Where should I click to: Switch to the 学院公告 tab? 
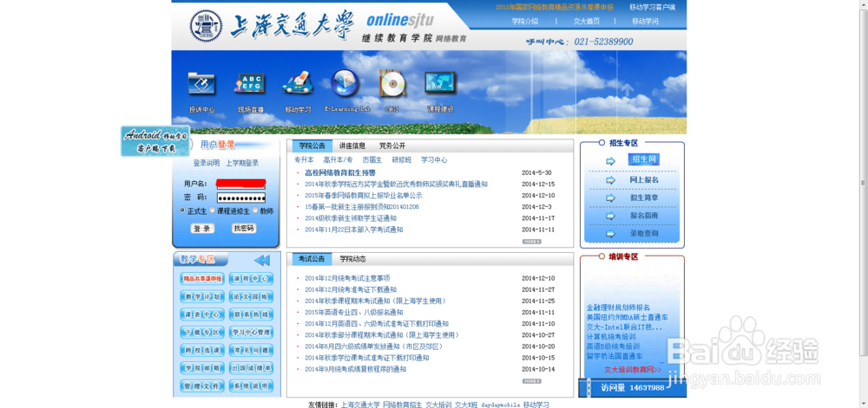312,146
